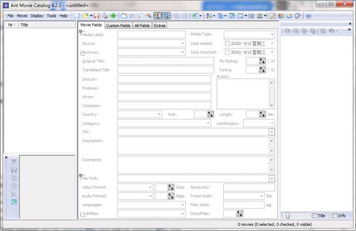356x231 pixels.
Task: Collapse the File Path section expander
Action: coord(80,175)
